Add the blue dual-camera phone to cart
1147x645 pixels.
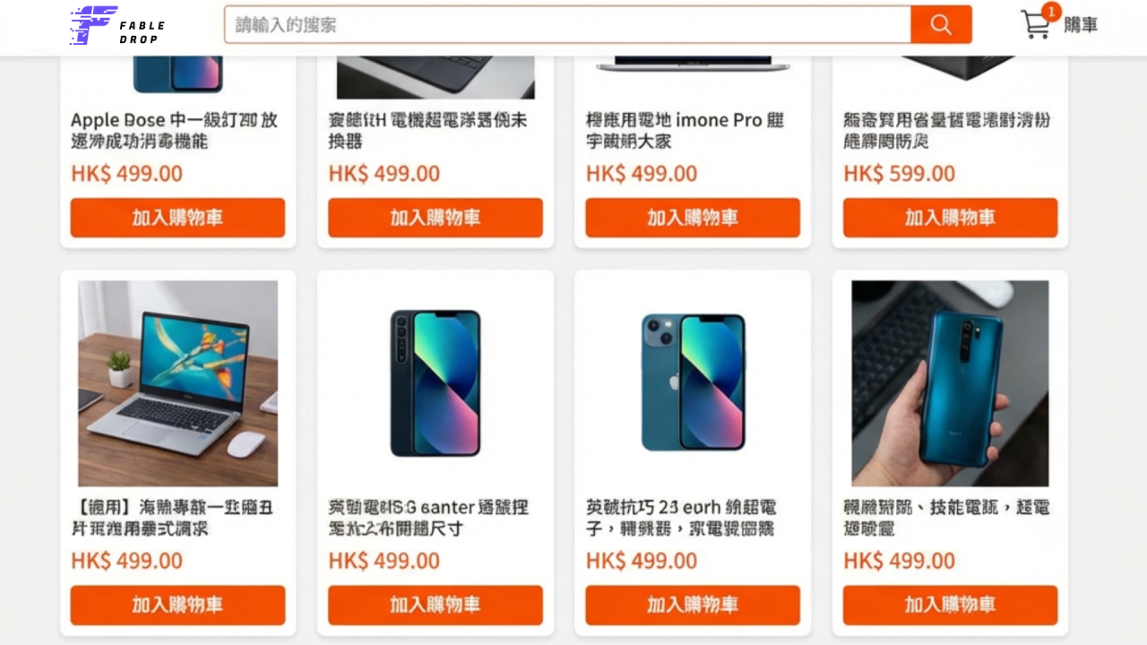[693, 605]
